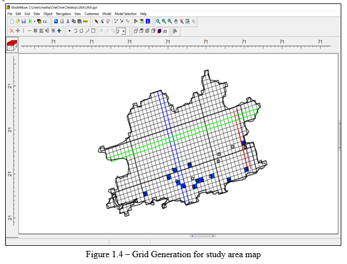Screen dimensions: 347x264
Task: Create a new model with New File icon
Action: (x=12, y=22)
